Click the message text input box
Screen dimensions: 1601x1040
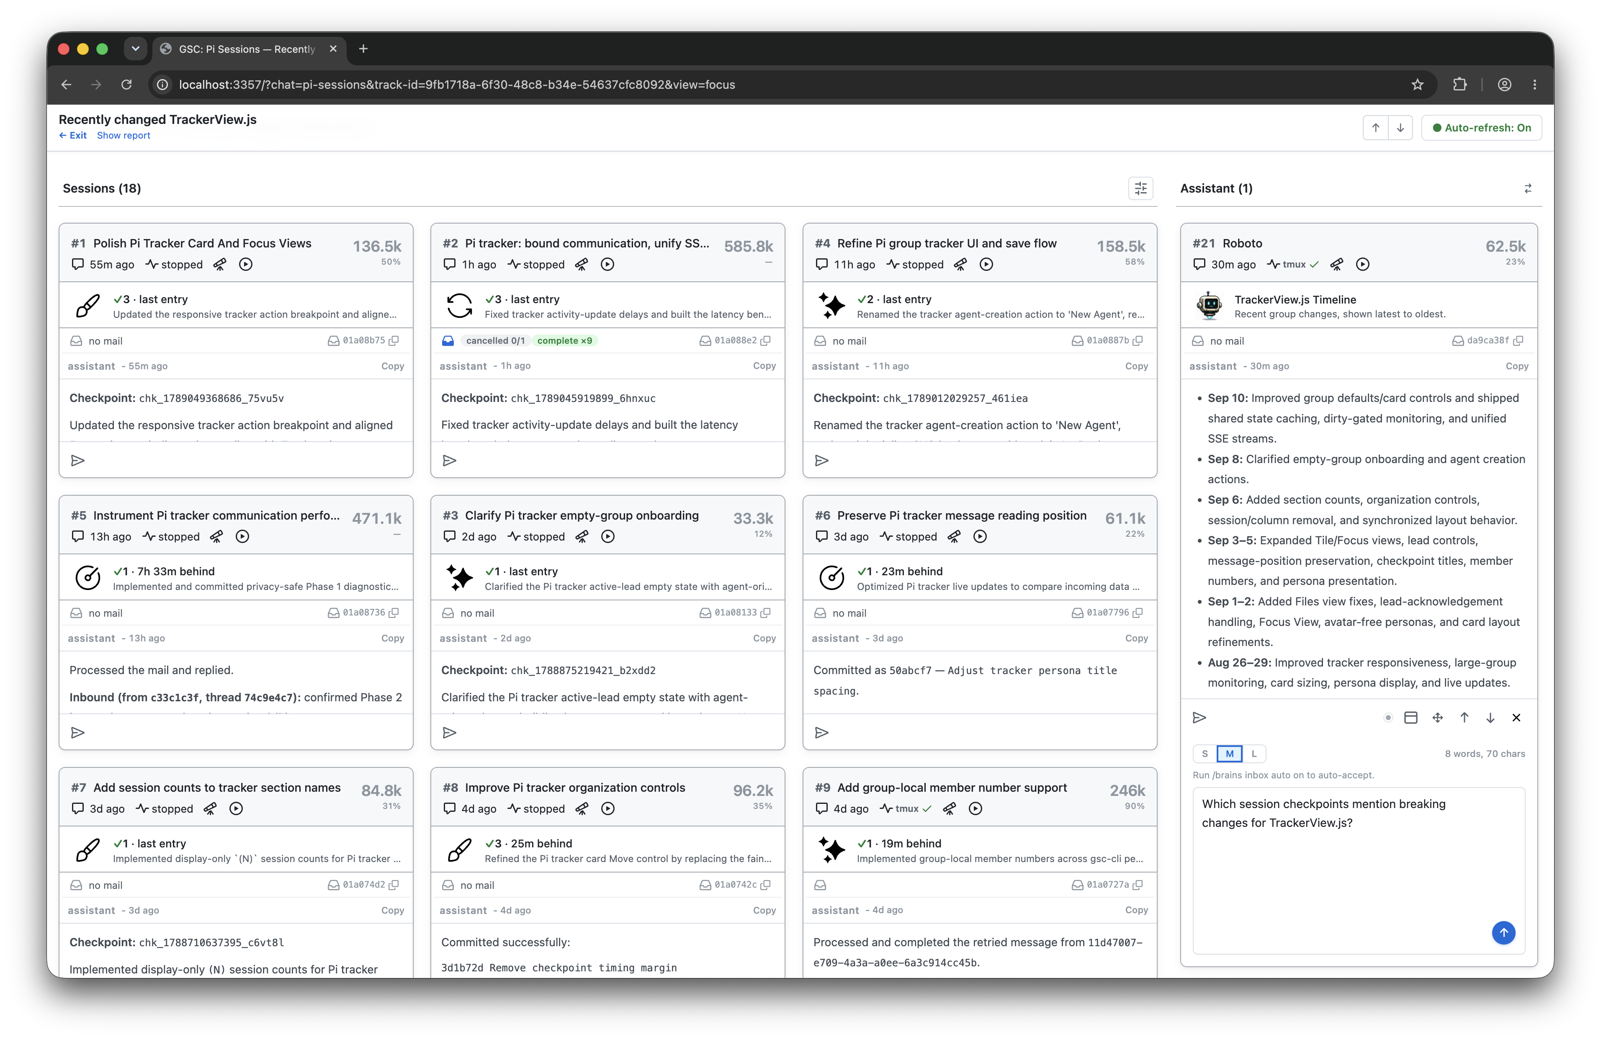pos(1359,870)
